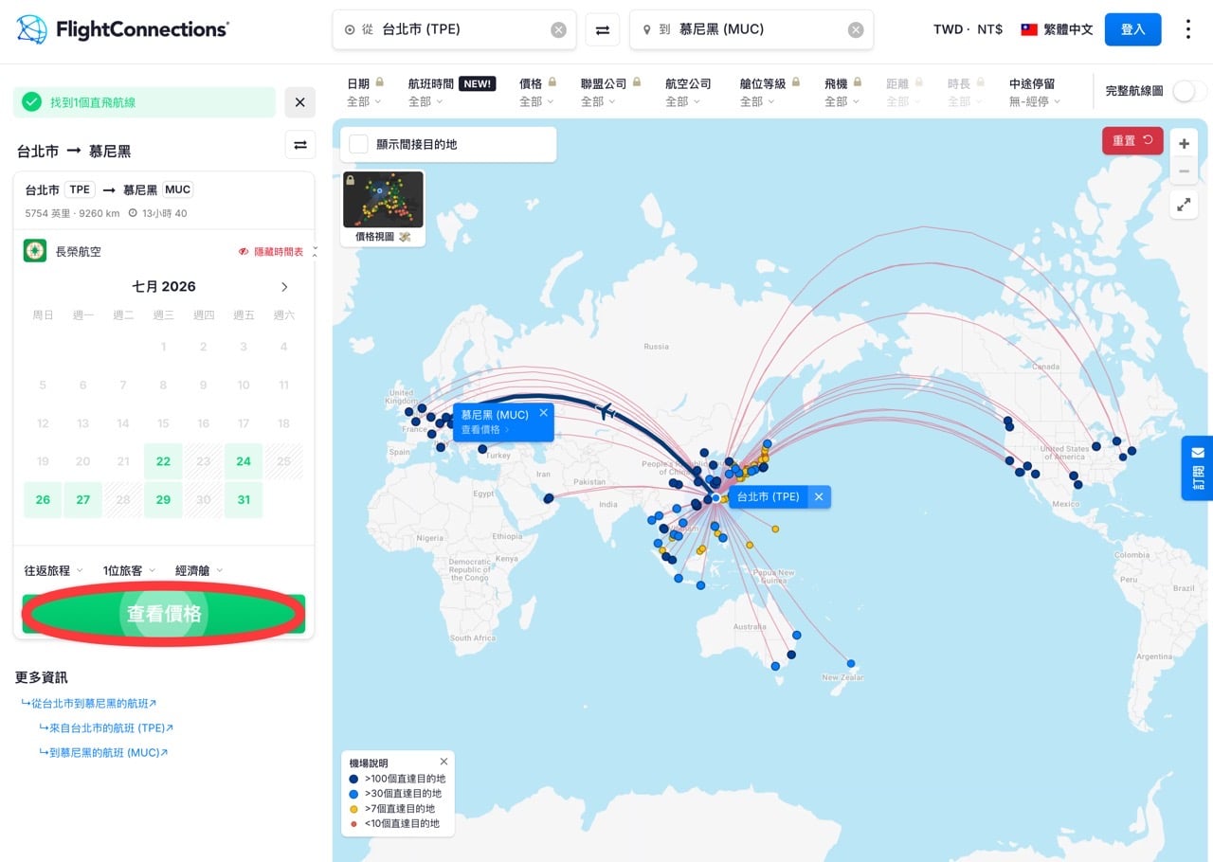Clear the origin field 台北市 (TPE)
The width and height of the screenshot is (1213, 862).
click(x=559, y=29)
